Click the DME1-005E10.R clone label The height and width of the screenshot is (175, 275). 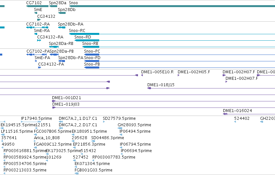pos(157,72)
